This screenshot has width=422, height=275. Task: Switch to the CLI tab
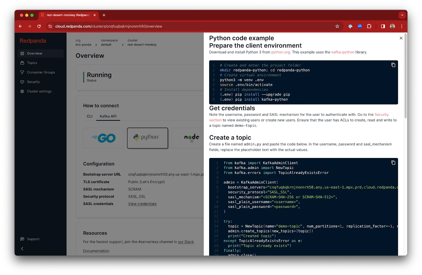[89, 116]
